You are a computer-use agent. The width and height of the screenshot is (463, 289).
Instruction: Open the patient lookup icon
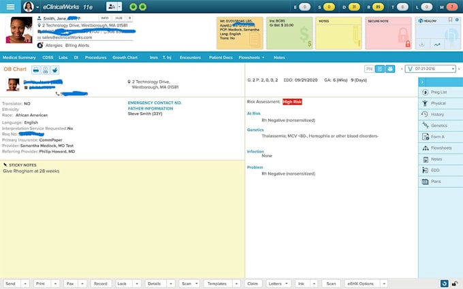[112, 7]
